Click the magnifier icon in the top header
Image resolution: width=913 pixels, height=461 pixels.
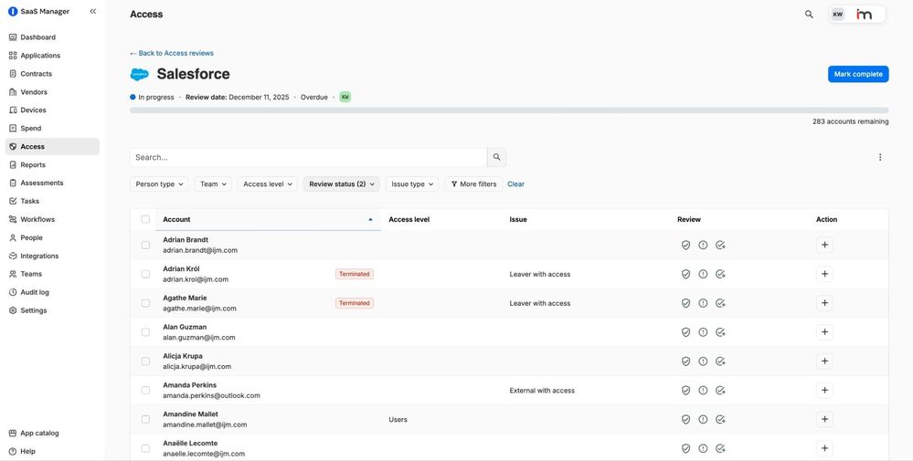pos(809,15)
